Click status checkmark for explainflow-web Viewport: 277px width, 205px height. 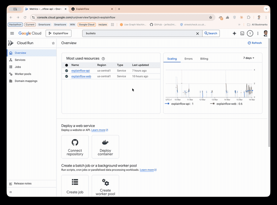coord(67,76)
